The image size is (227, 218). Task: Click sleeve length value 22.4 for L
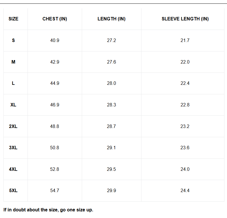185,83
